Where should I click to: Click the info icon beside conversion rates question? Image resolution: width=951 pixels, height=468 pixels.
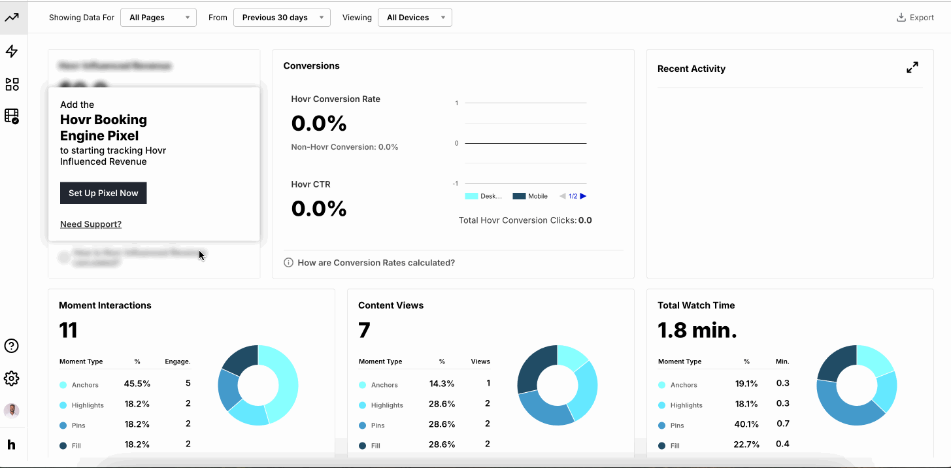coord(288,263)
